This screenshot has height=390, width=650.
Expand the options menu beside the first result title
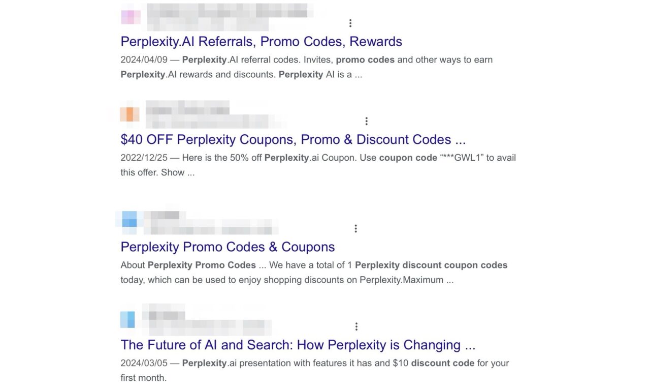click(x=350, y=22)
